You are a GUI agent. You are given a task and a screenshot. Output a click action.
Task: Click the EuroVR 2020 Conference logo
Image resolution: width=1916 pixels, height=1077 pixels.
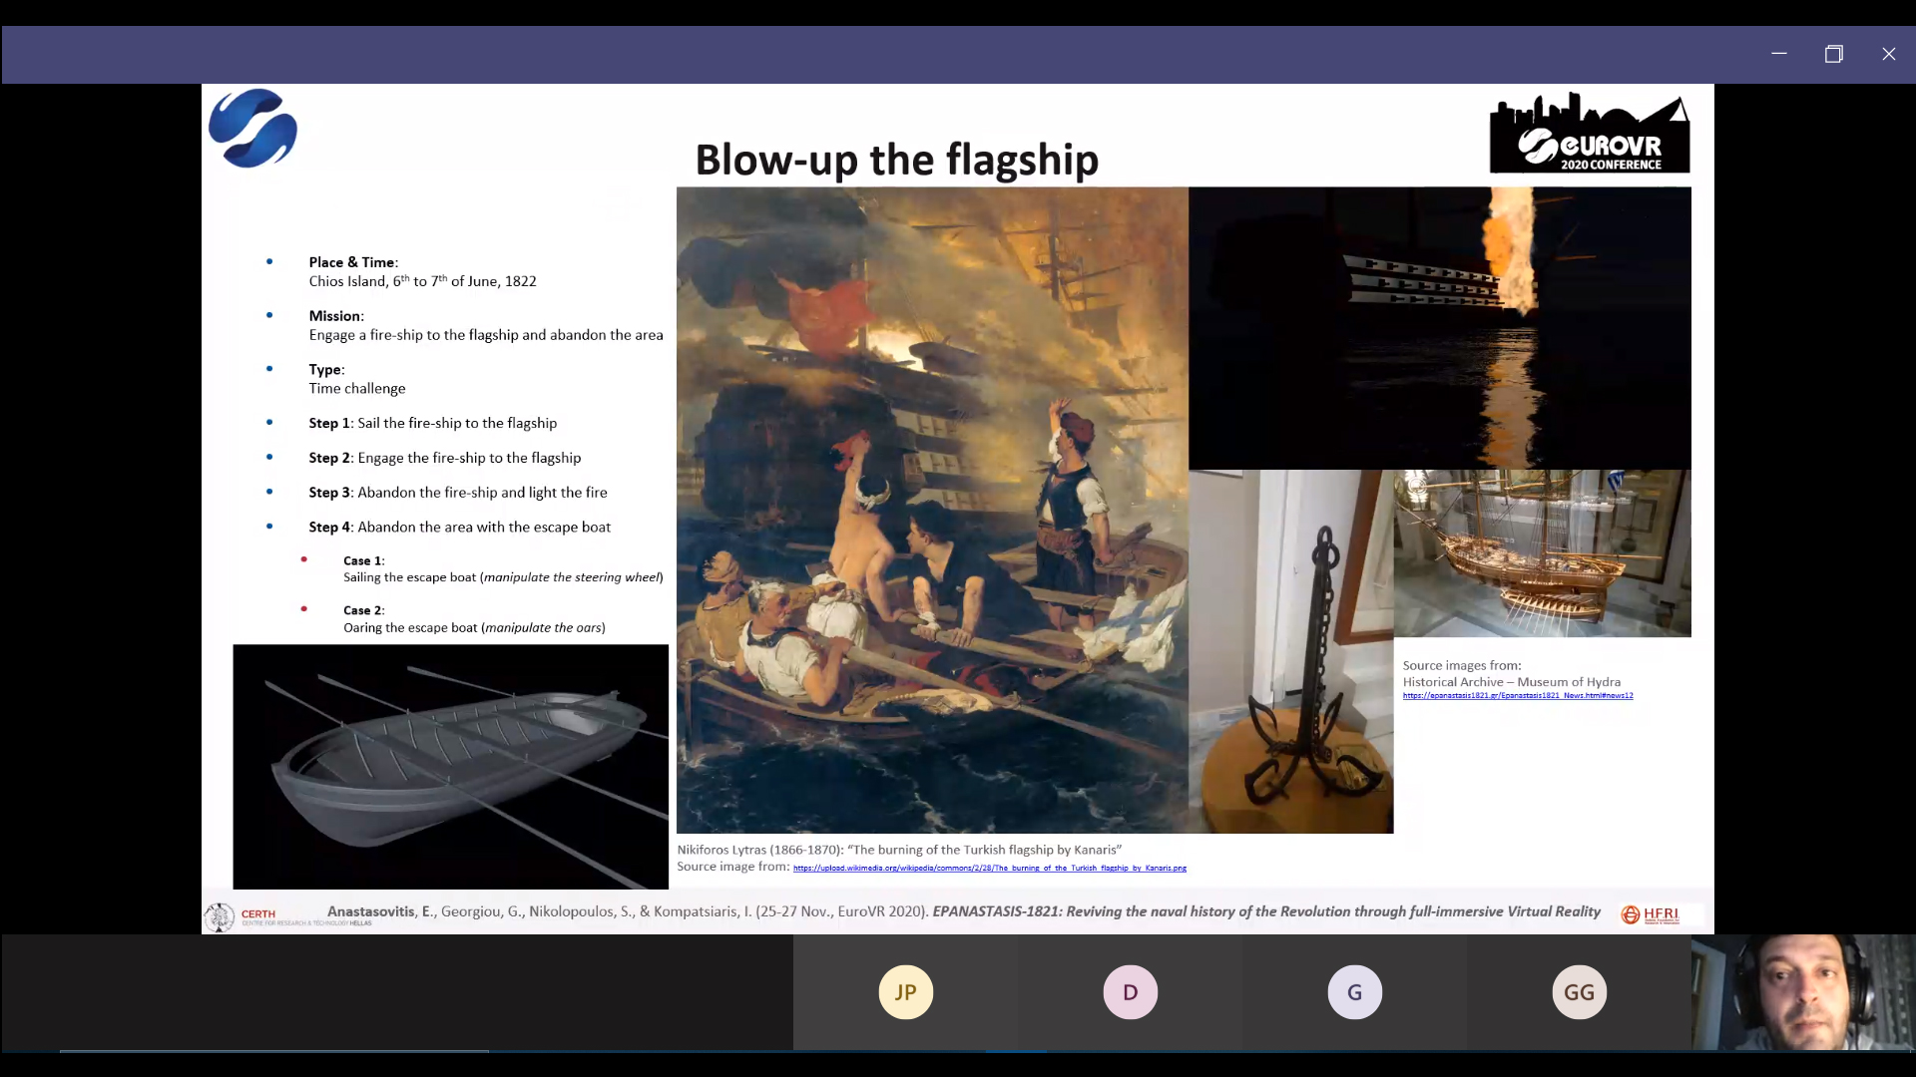(x=1590, y=133)
